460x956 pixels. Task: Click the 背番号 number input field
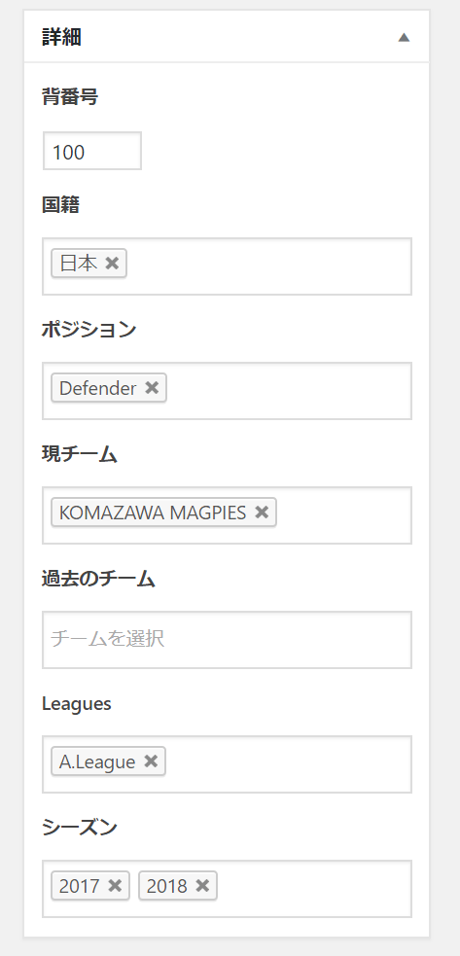(x=92, y=151)
